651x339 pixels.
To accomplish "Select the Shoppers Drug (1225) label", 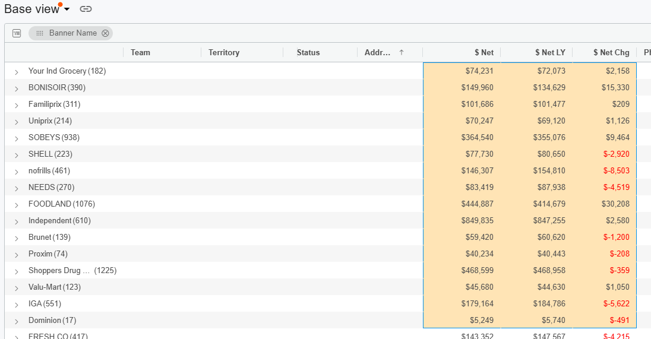I will tap(72, 270).
